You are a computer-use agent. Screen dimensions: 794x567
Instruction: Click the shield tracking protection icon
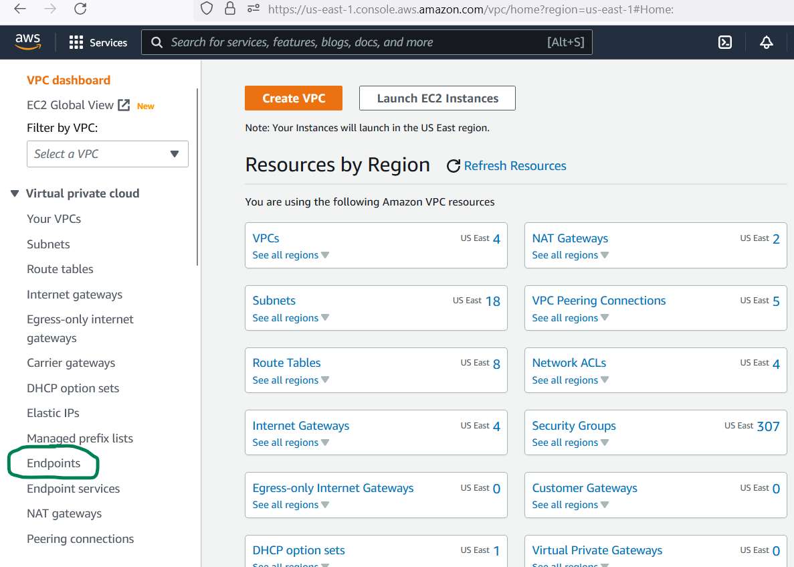click(x=207, y=9)
